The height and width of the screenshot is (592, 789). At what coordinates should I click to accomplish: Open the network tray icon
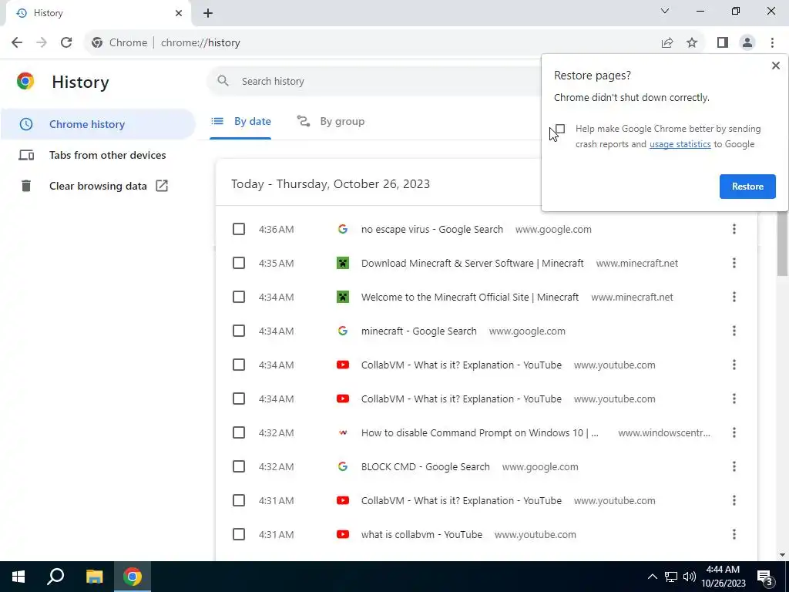pyautogui.click(x=671, y=577)
